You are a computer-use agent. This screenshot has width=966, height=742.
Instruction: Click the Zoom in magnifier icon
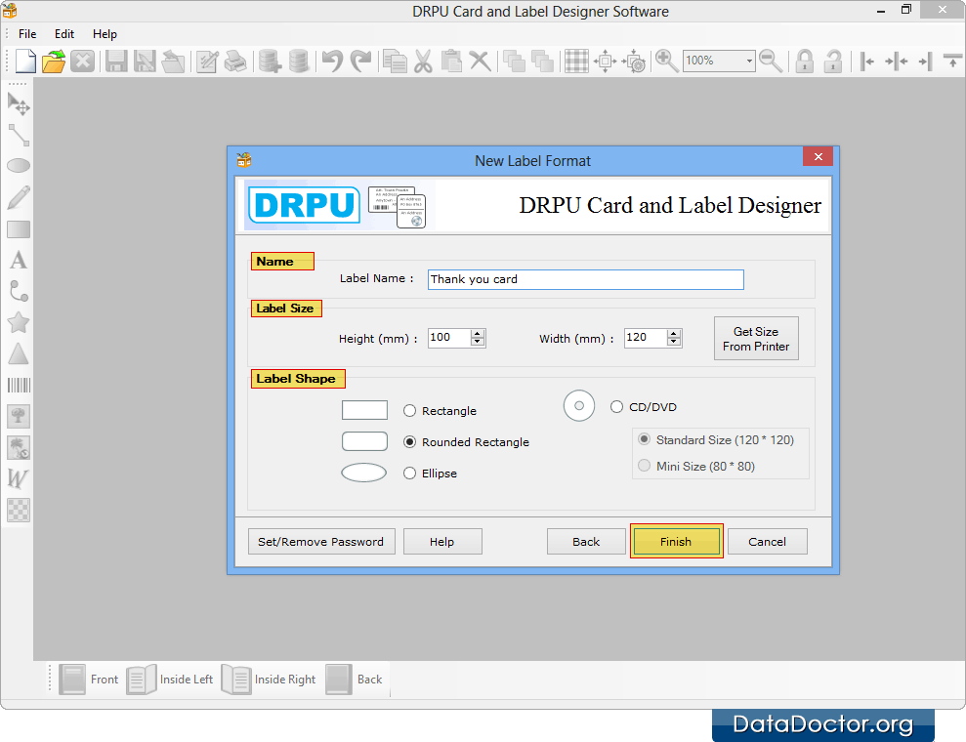click(666, 61)
